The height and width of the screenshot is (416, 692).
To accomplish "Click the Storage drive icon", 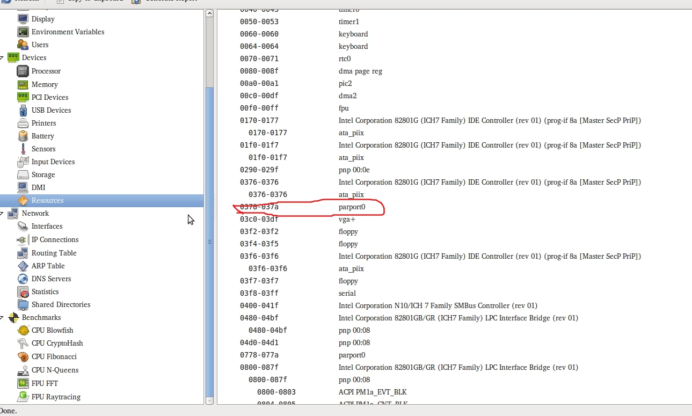I will pyautogui.click(x=23, y=174).
